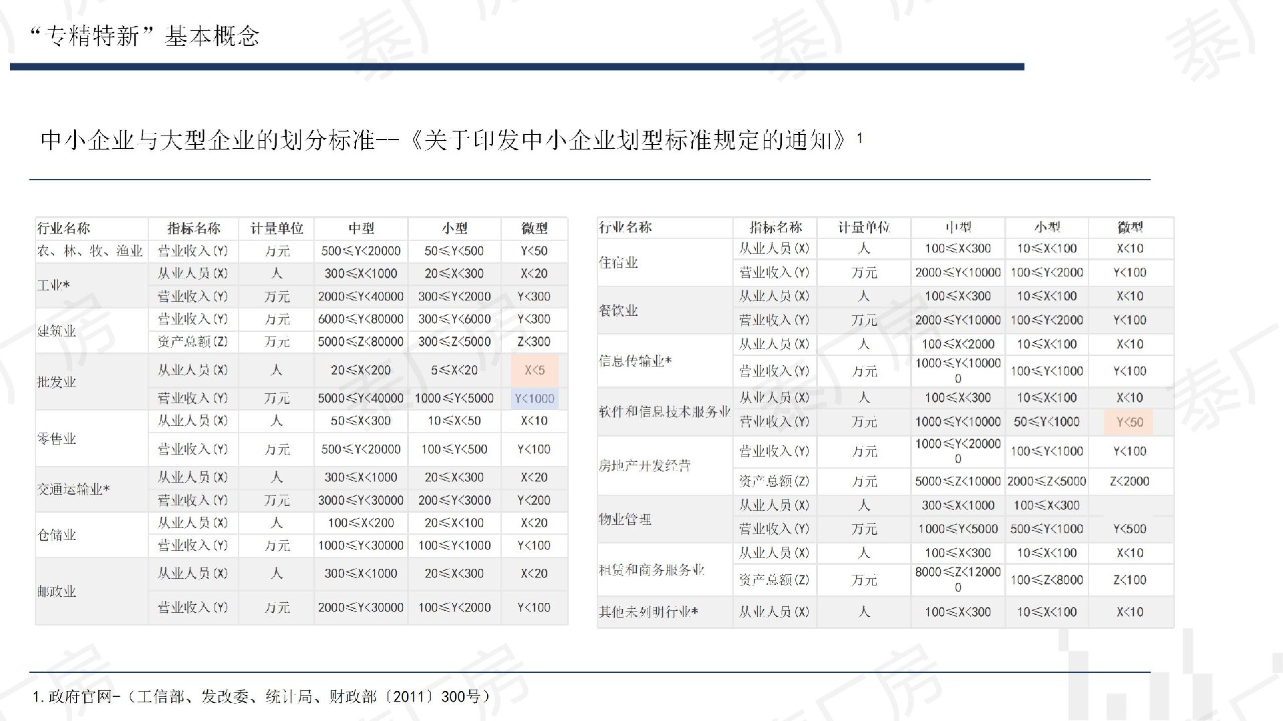Click the 500≤Y<1000 cell for 物业管理
The height and width of the screenshot is (721, 1283).
point(1046,529)
